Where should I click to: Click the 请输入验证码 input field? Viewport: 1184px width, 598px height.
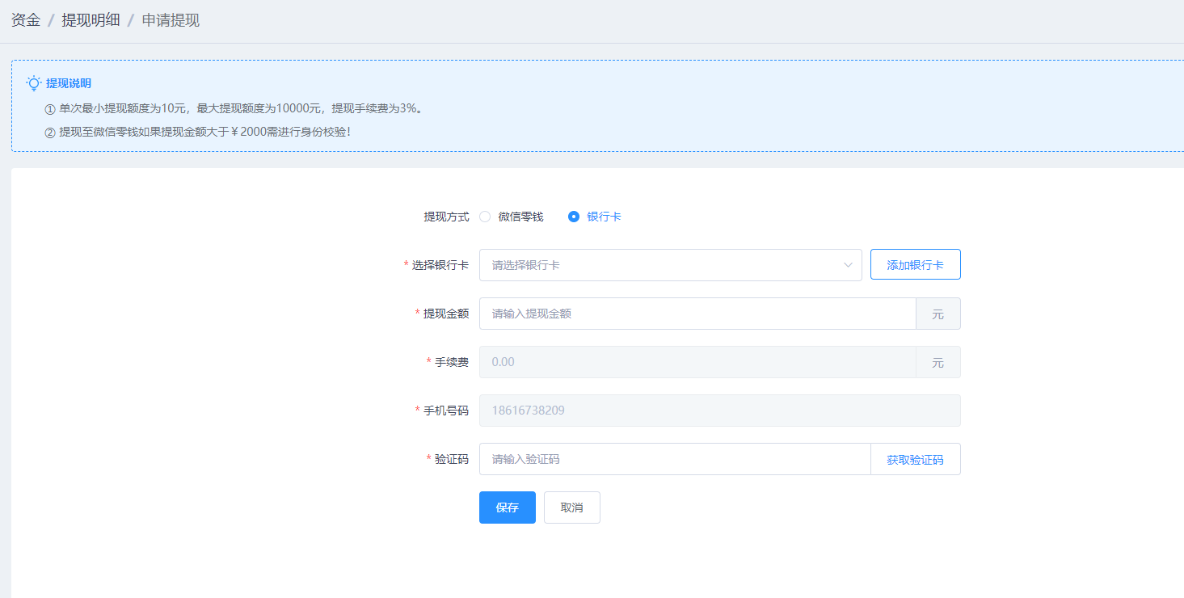pos(674,459)
